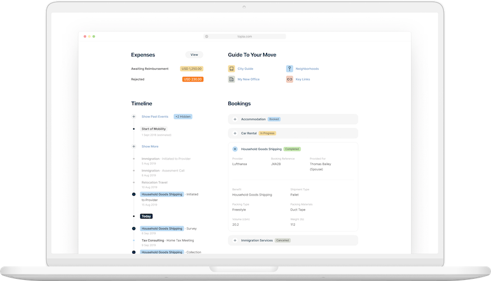Click the browser address bar site icon

point(207,36)
